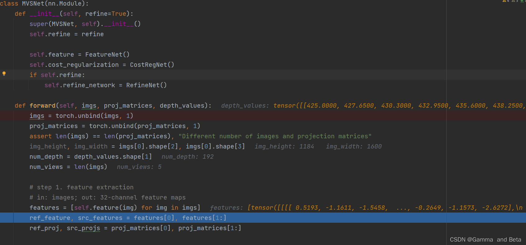This screenshot has height=245, width=526.
Task: Click "src_projs" variable on the last line
Action: (83, 228)
